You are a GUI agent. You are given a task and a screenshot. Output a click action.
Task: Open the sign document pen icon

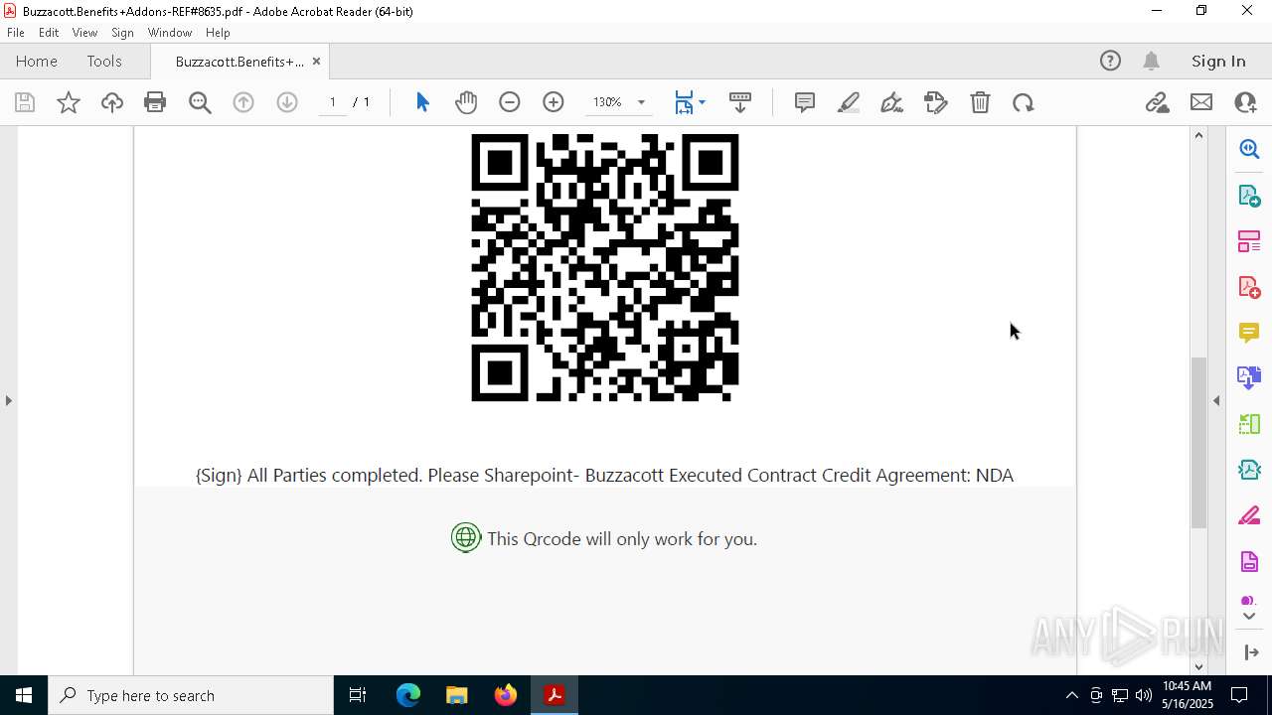click(x=892, y=102)
